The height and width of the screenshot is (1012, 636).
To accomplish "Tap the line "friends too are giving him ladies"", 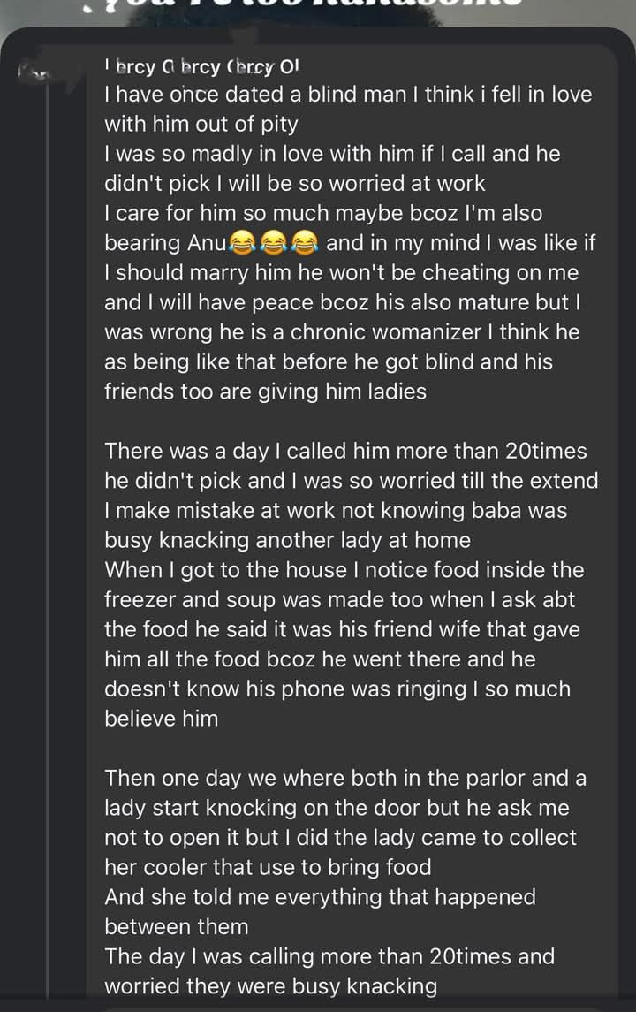I will 265,392.
